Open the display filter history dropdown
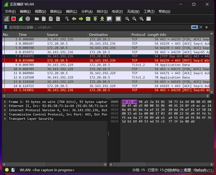Screen dimensions: 216x175 201,27
